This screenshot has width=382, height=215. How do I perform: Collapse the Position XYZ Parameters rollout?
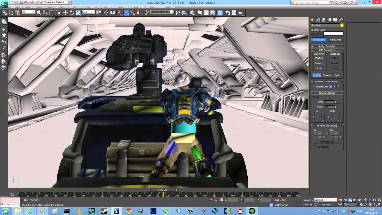[x=327, y=82]
